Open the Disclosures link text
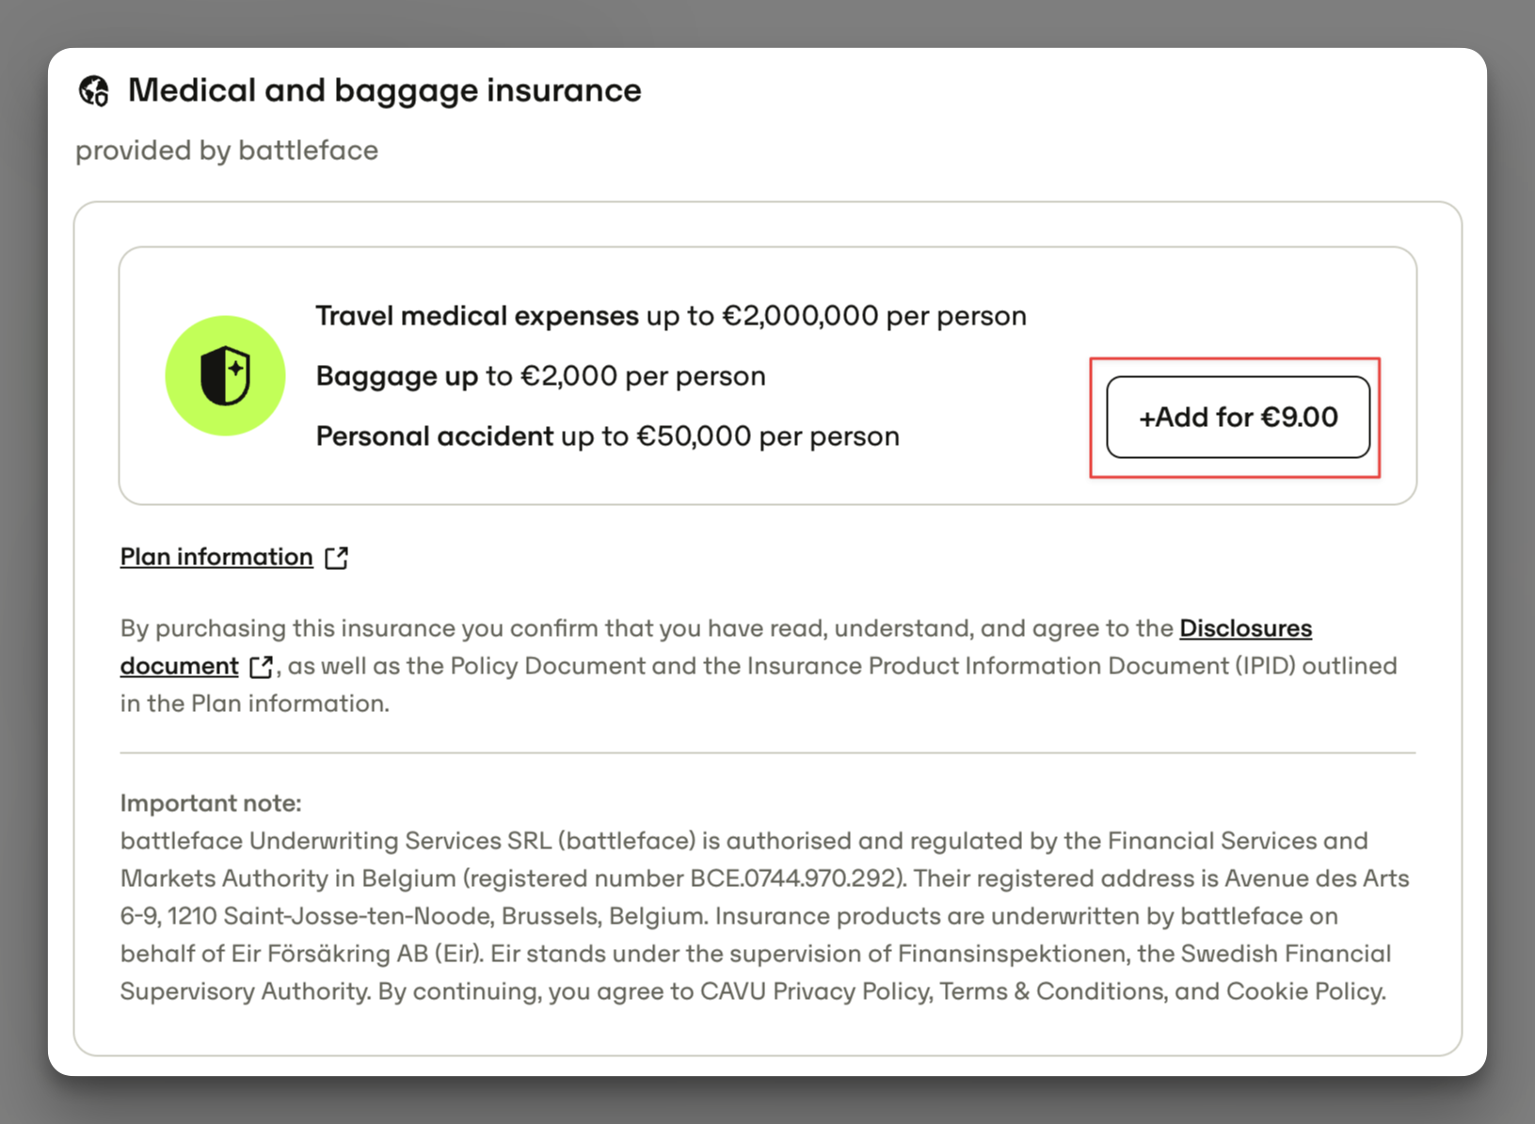This screenshot has height=1124, width=1535. 1245,627
